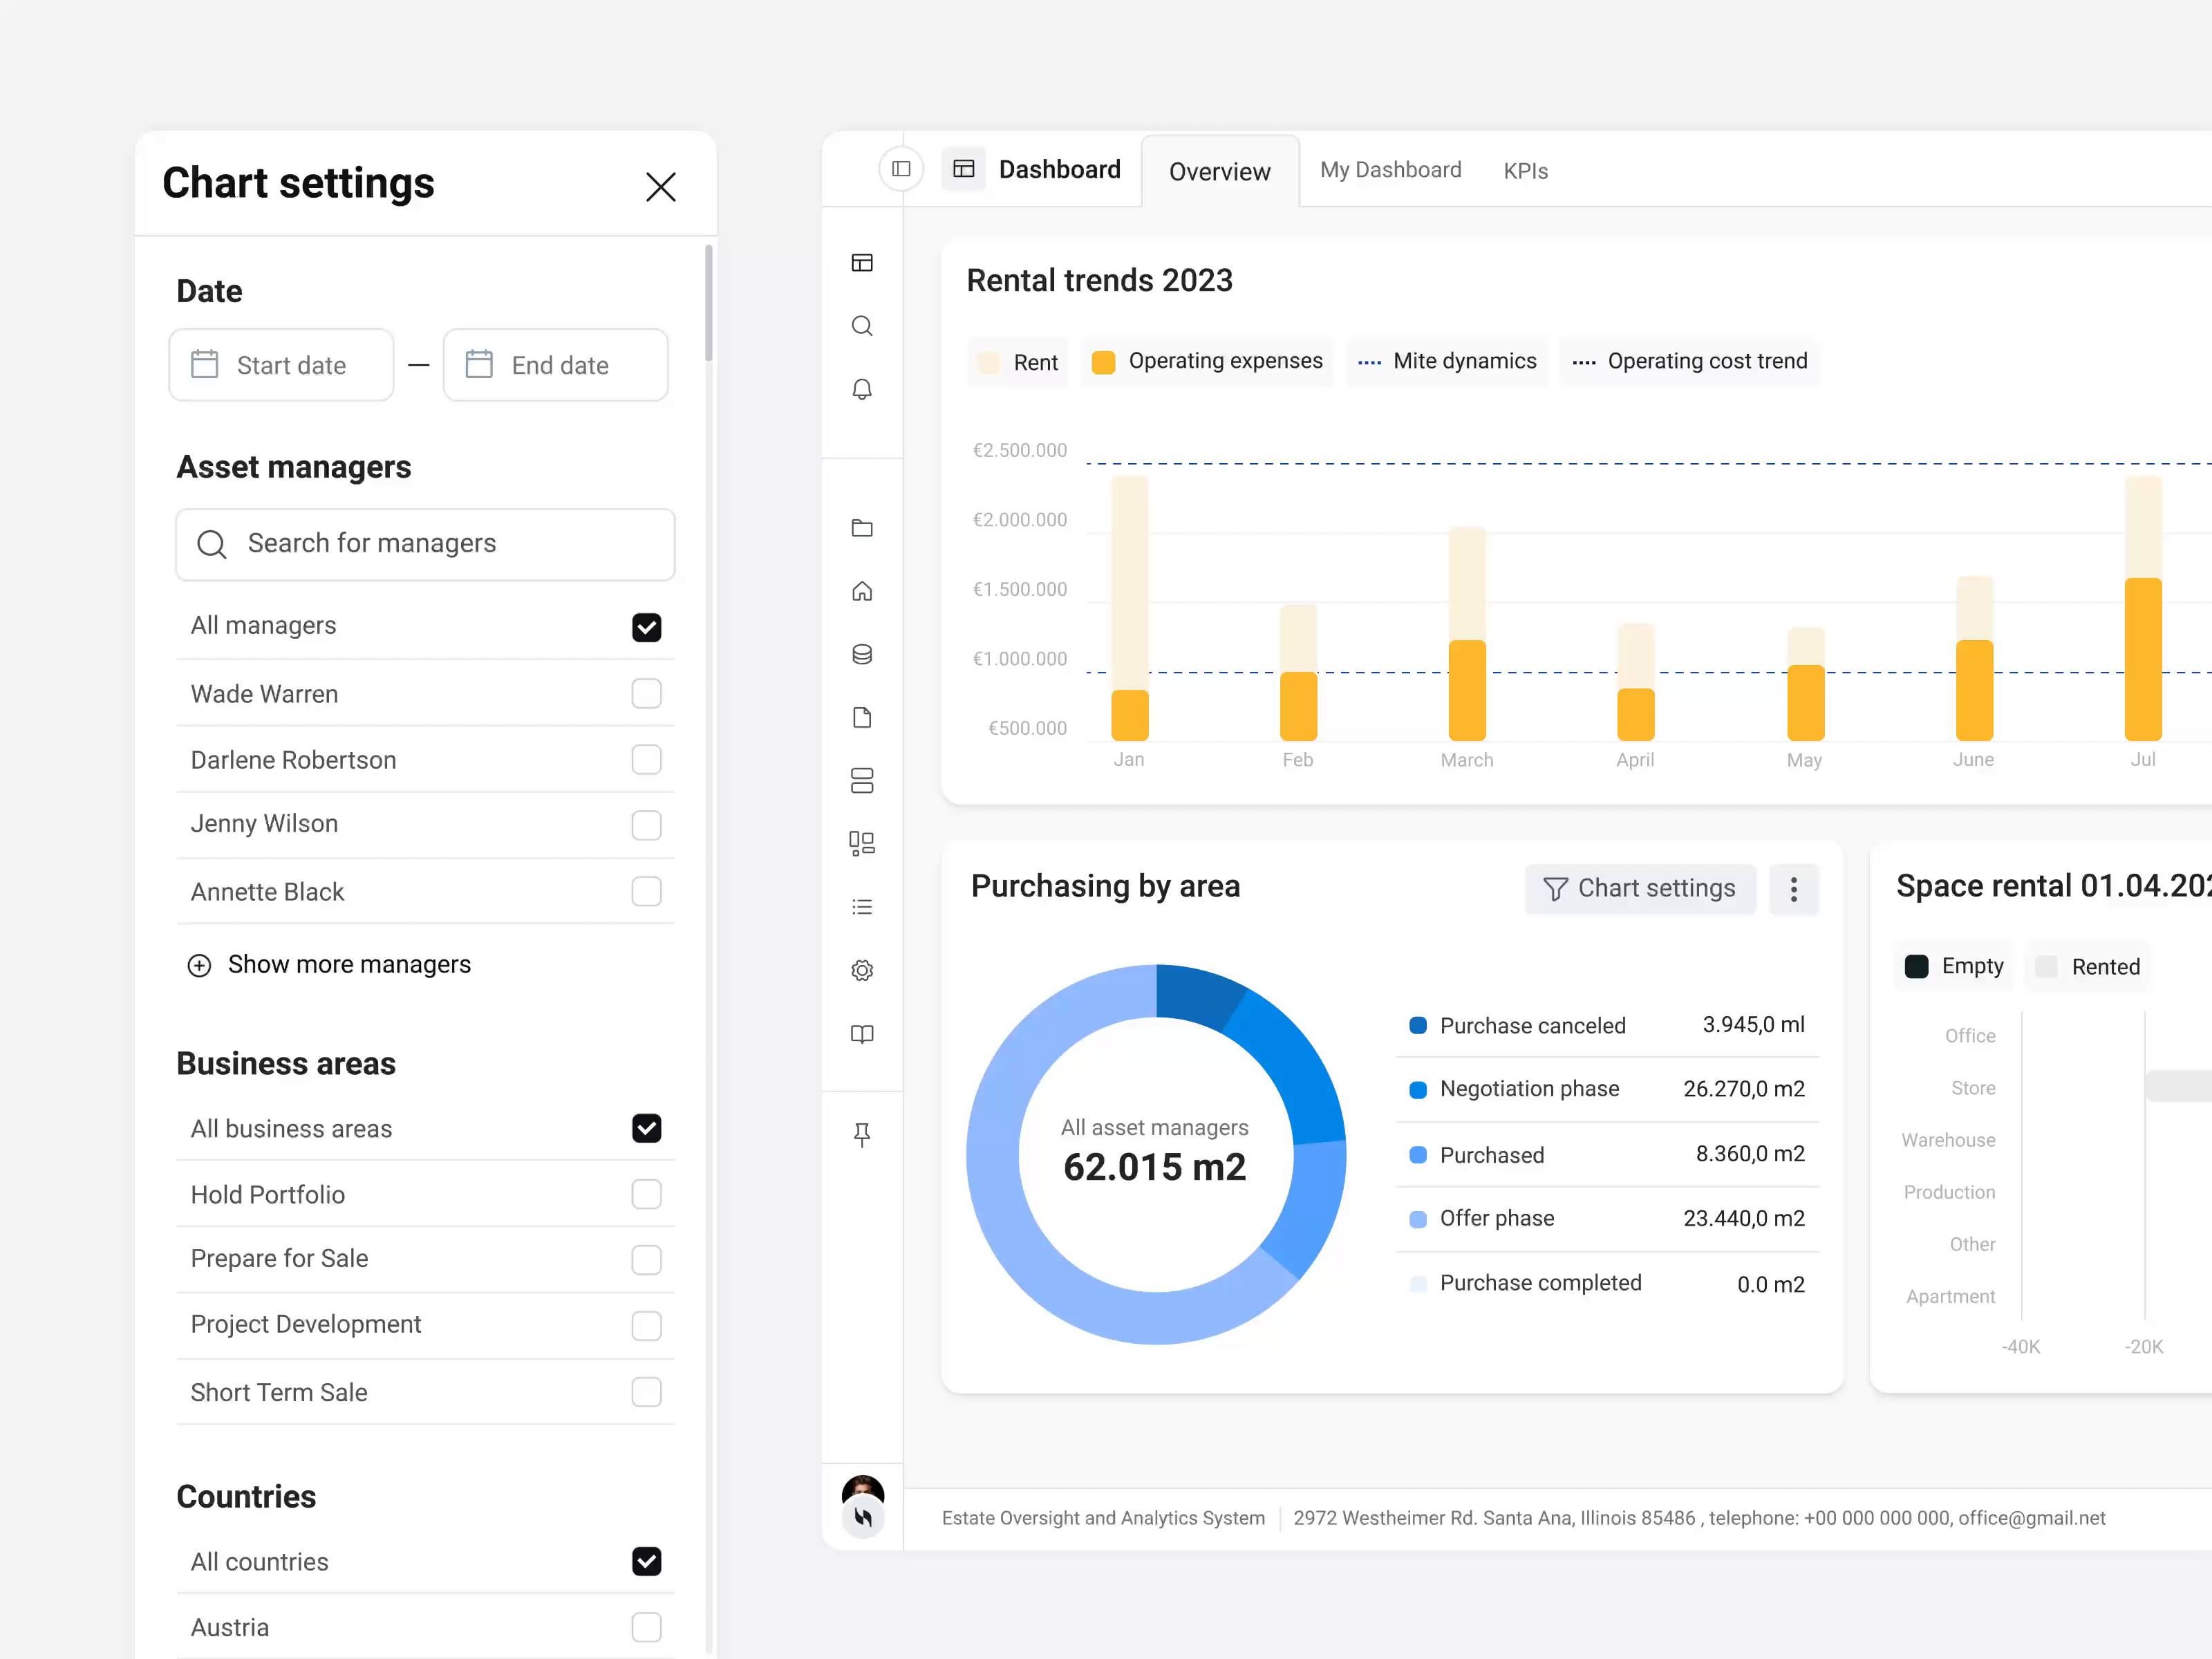
Task: Open the Start date picker
Action: point(281,365)
